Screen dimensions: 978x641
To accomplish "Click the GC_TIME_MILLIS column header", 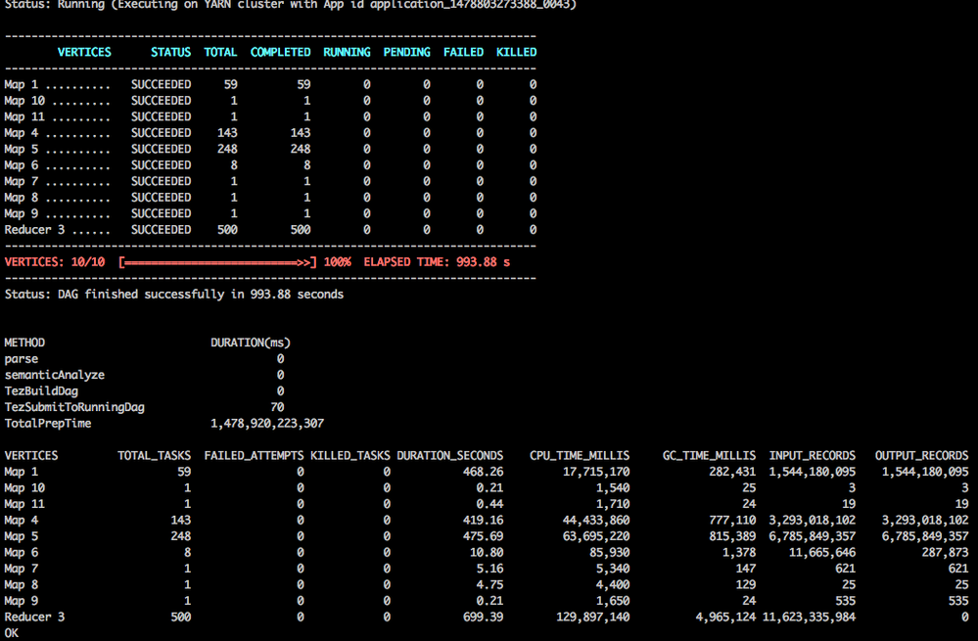I will point(709,456).
